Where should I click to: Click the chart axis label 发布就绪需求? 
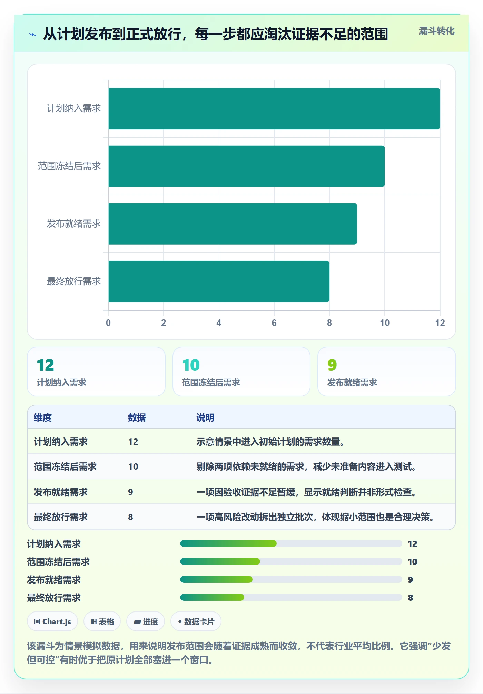pos(74,224)
